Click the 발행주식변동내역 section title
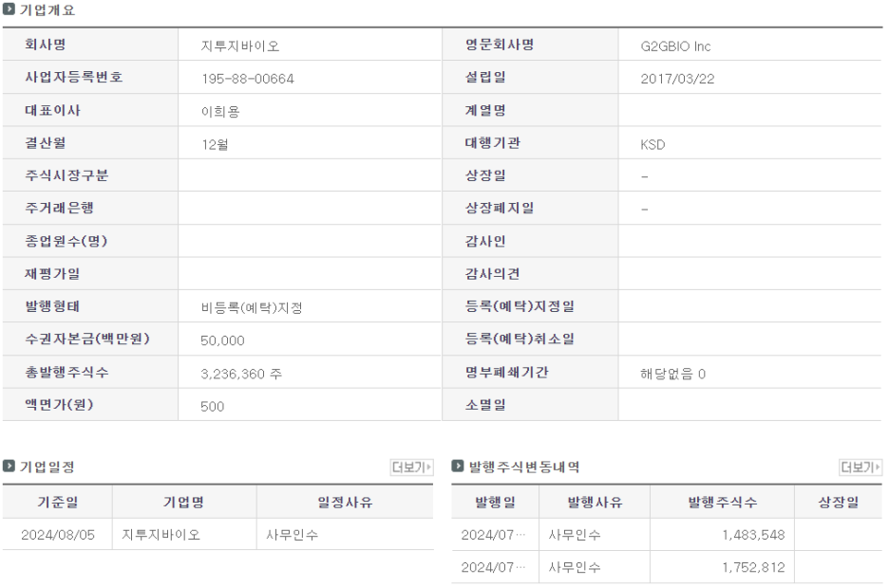Screen dimensions: 889x587 (x=524, y=467)
